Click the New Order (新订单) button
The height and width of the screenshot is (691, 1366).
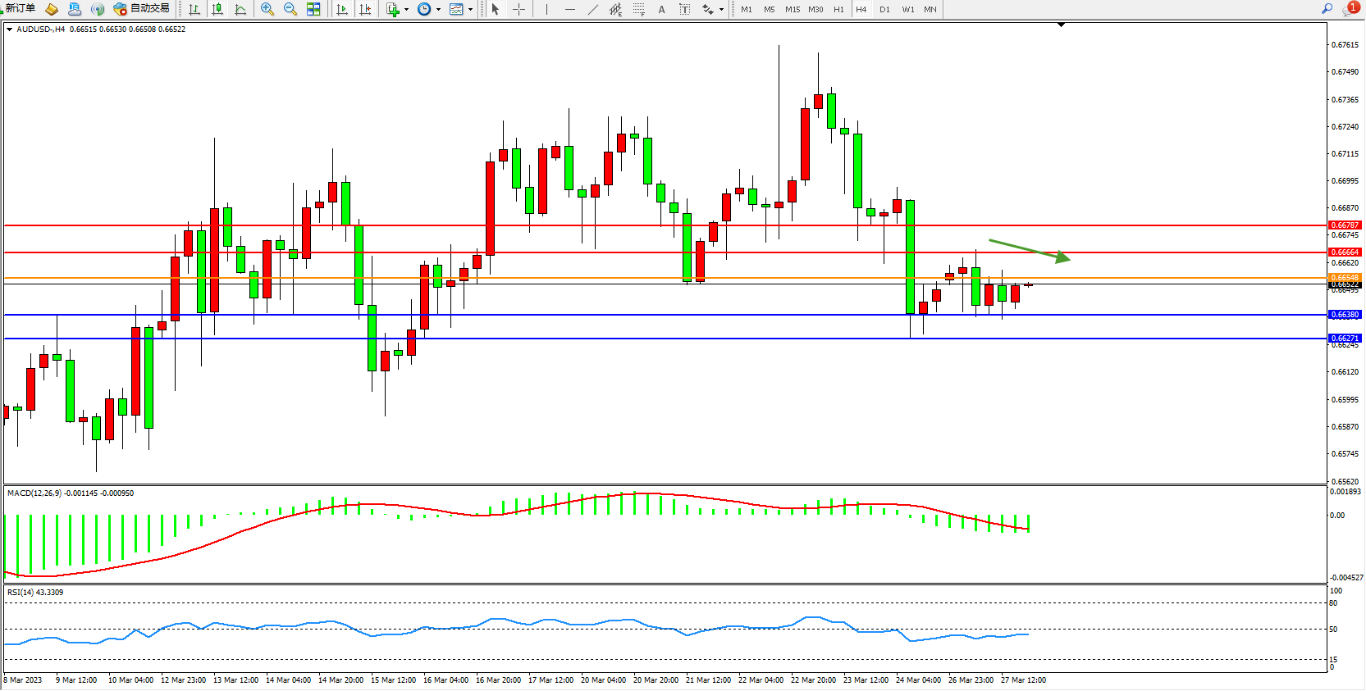[20, 9]
